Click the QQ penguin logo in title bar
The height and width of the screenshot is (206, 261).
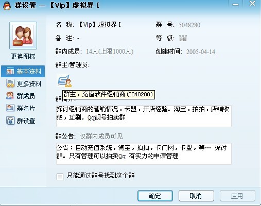[7, 6]
